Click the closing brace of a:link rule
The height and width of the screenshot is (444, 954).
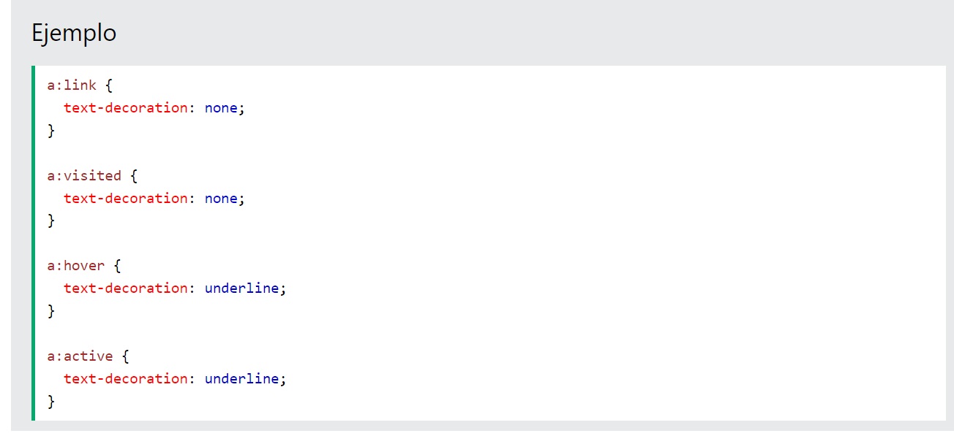[51, 131]
